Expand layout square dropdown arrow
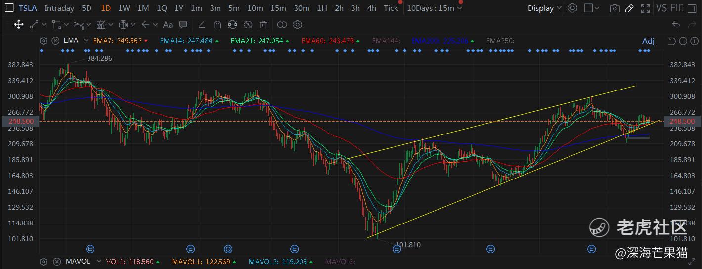702x269 pixels. coord(597,8)
